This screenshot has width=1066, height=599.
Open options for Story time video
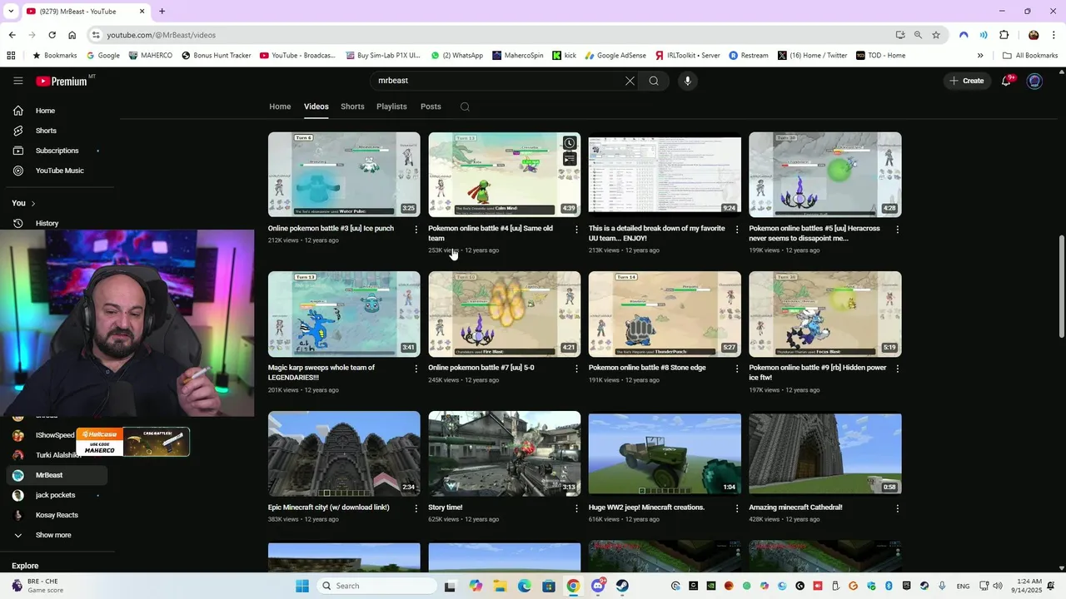[576, 508]
